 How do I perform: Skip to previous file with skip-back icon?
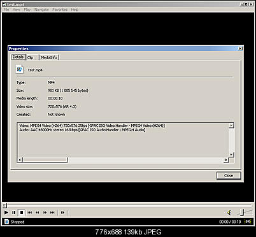click(x=30, y=212)
